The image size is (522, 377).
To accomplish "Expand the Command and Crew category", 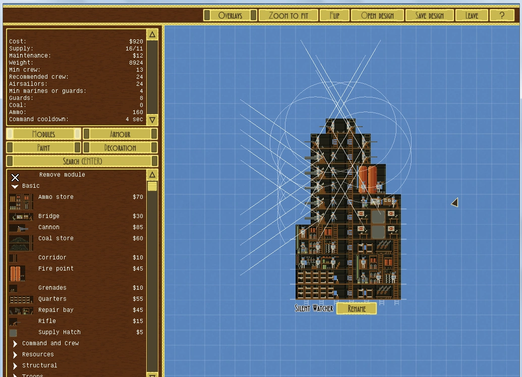I will point(15,343).
